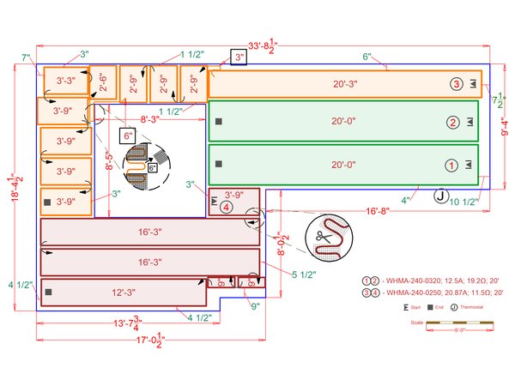
Task: Select the start marker on mat 3
Action: 471,84
